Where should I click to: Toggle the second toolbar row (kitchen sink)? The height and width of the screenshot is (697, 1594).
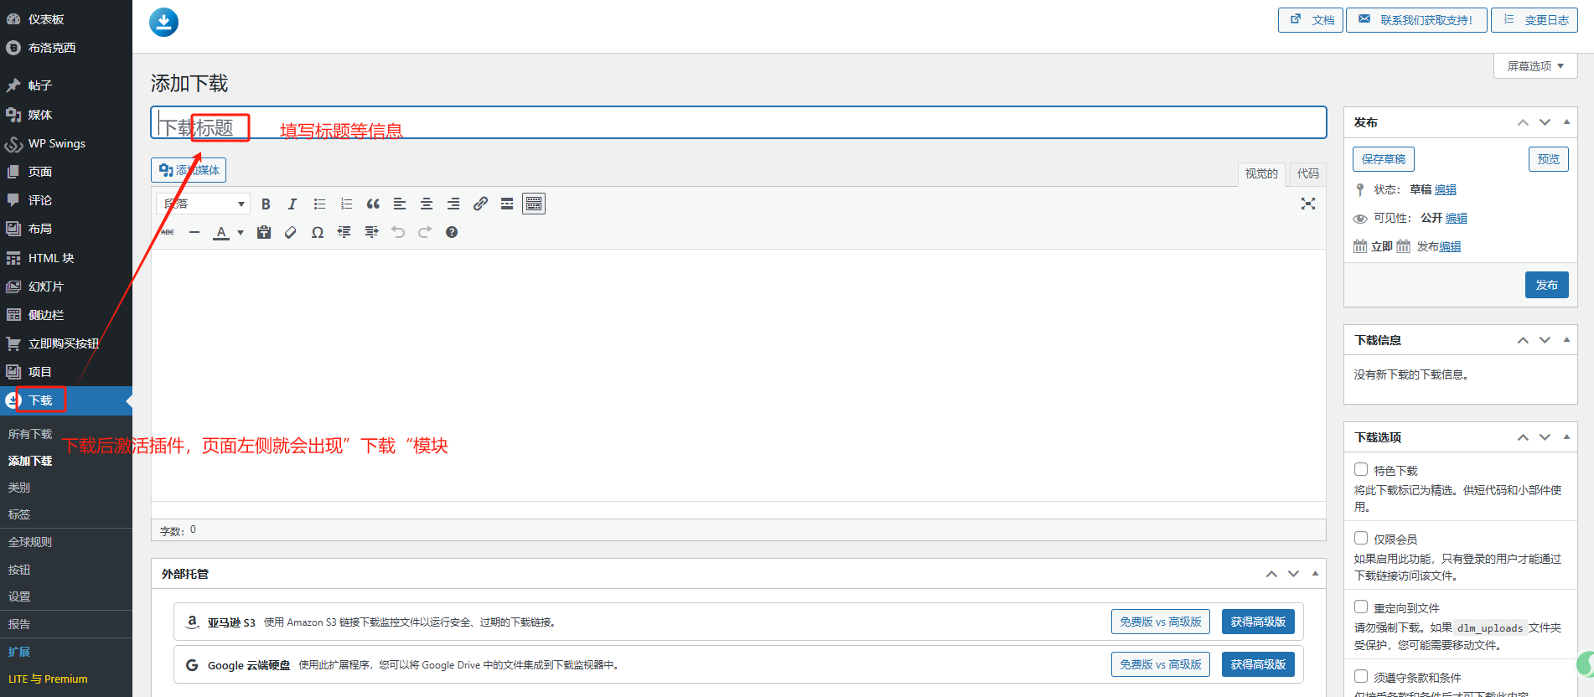[x=534, y=204]
